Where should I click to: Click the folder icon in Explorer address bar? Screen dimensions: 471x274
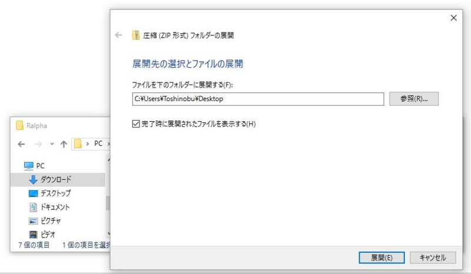78,143
